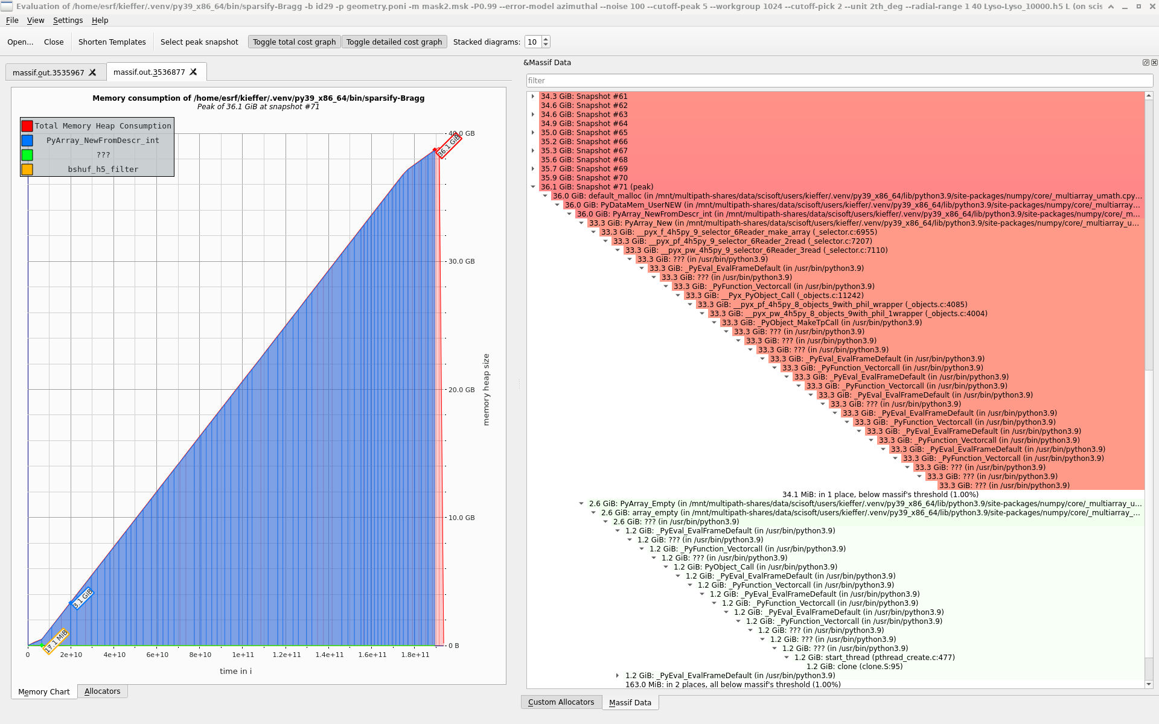This screenshot has width=1159, height=724.
Task: Decrease the stacked diagrams value
Action: [546, 45]
